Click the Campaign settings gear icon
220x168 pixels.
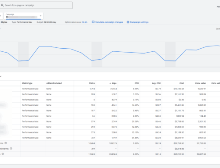click(x=128, y=22)
